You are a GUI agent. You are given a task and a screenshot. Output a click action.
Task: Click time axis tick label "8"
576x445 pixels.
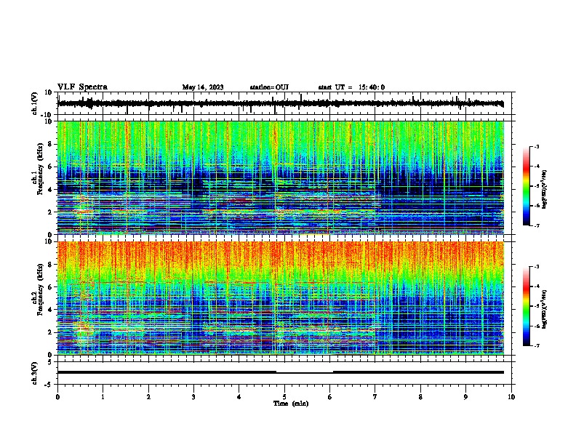pos(420,397)
